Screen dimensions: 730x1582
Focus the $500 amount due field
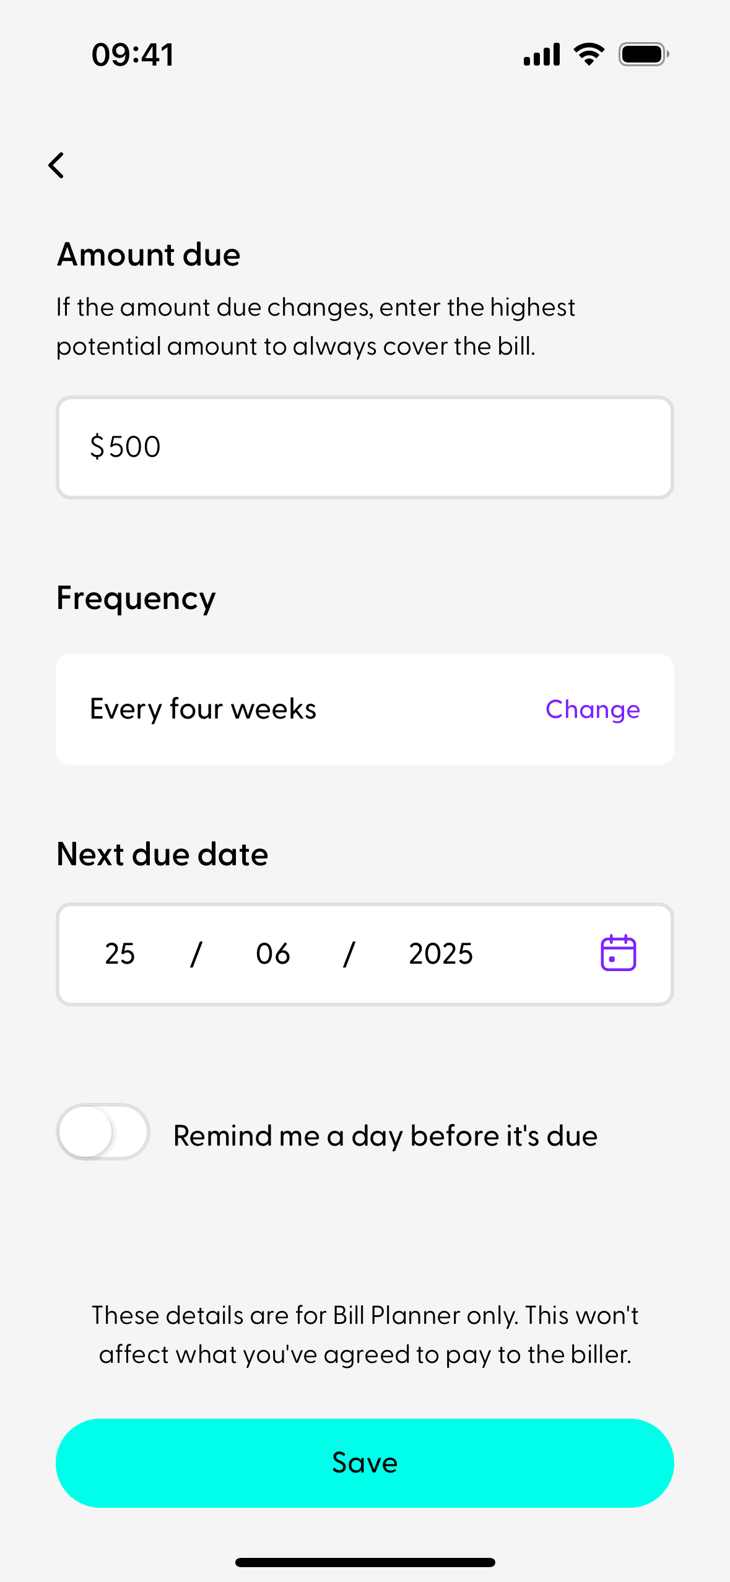click(365, 447)
